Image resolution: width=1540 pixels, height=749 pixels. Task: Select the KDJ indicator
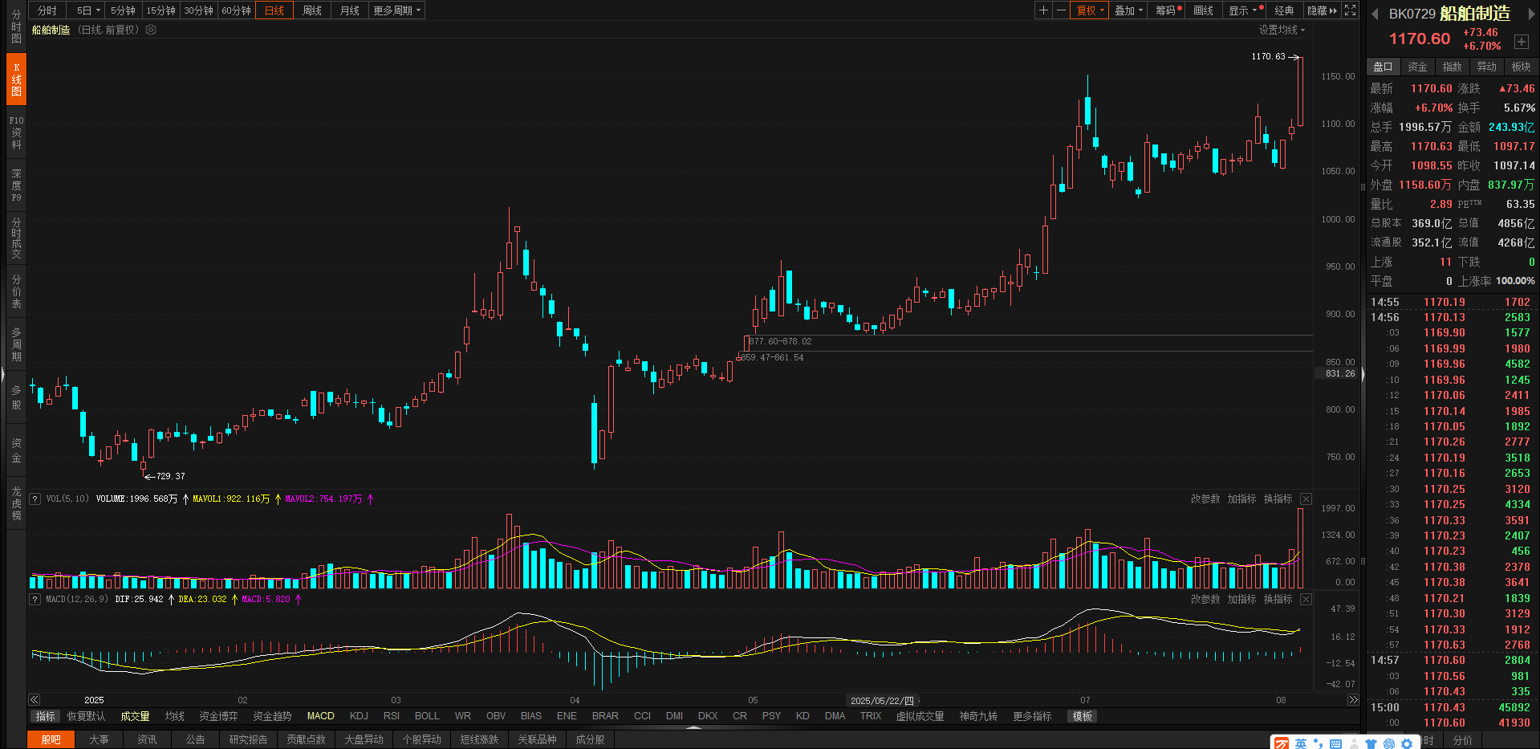click(359, 716)
